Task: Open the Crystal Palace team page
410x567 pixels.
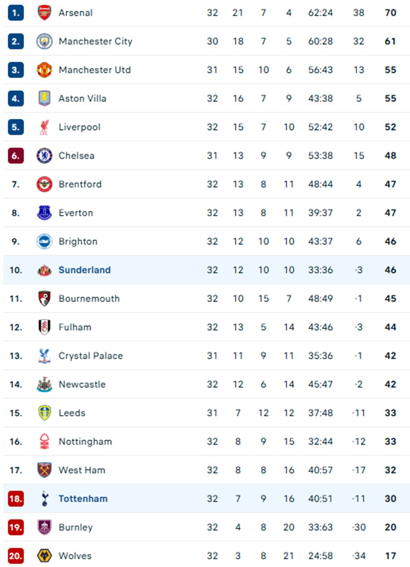Action: [x=90, y=356]
